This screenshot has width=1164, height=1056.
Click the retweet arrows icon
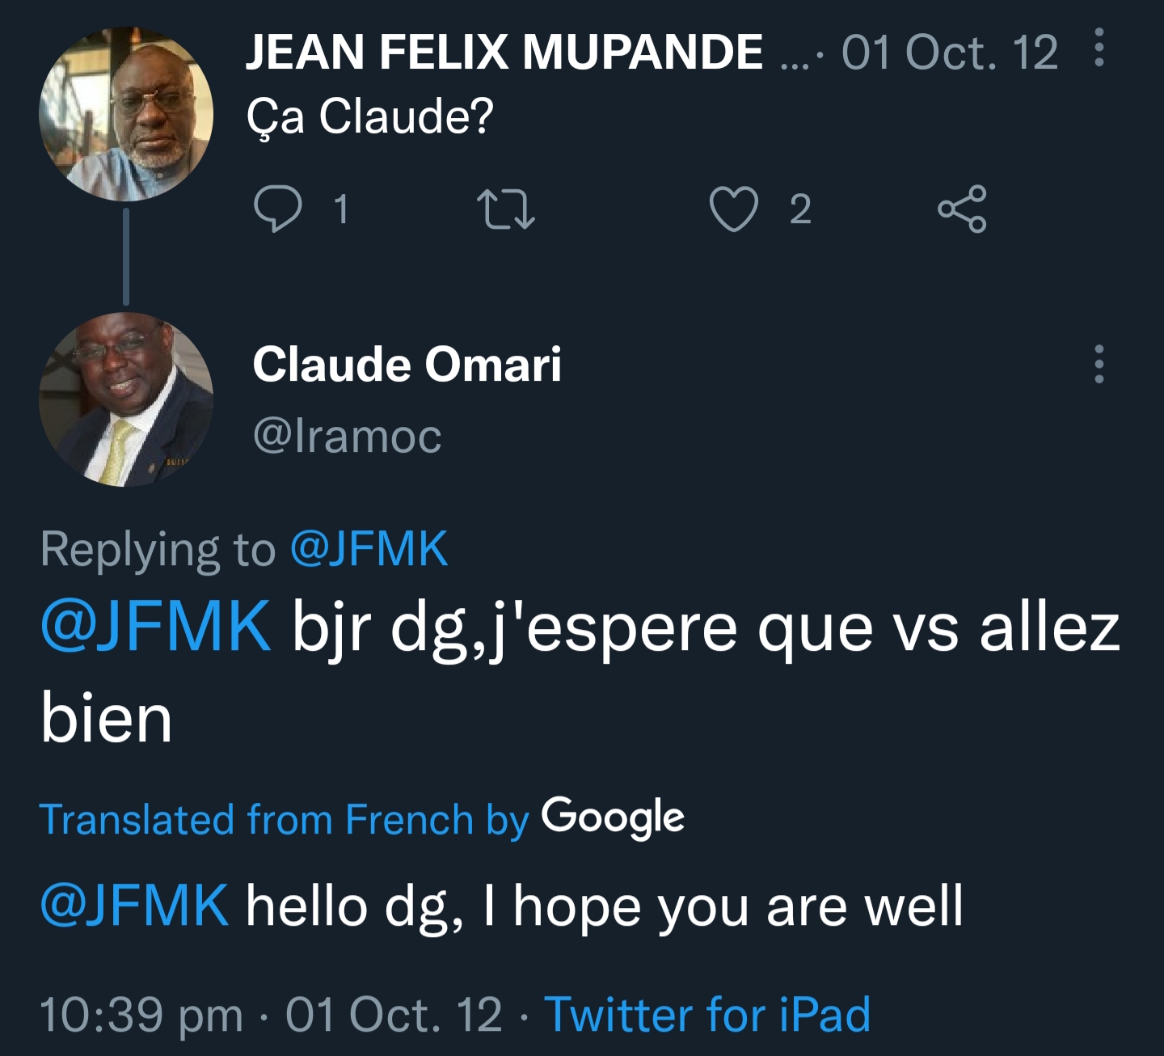click(506, 209)
